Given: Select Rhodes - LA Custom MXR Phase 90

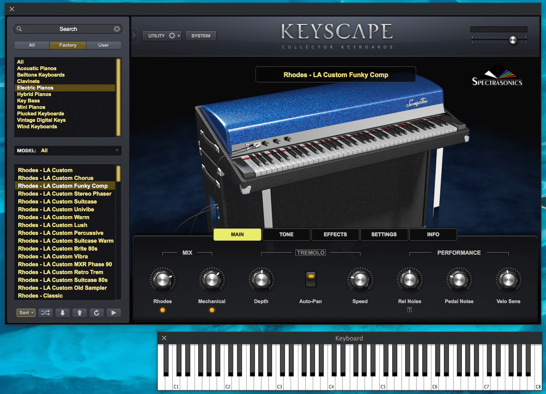Looking at the screenshot, I should click(x=65, y=264).
